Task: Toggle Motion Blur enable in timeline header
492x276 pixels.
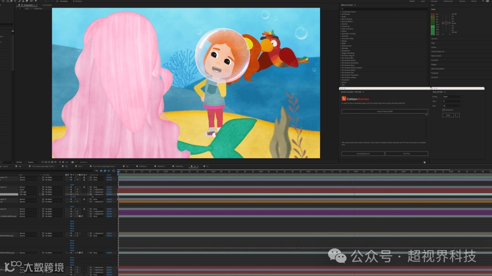Action: pos(109,171)
